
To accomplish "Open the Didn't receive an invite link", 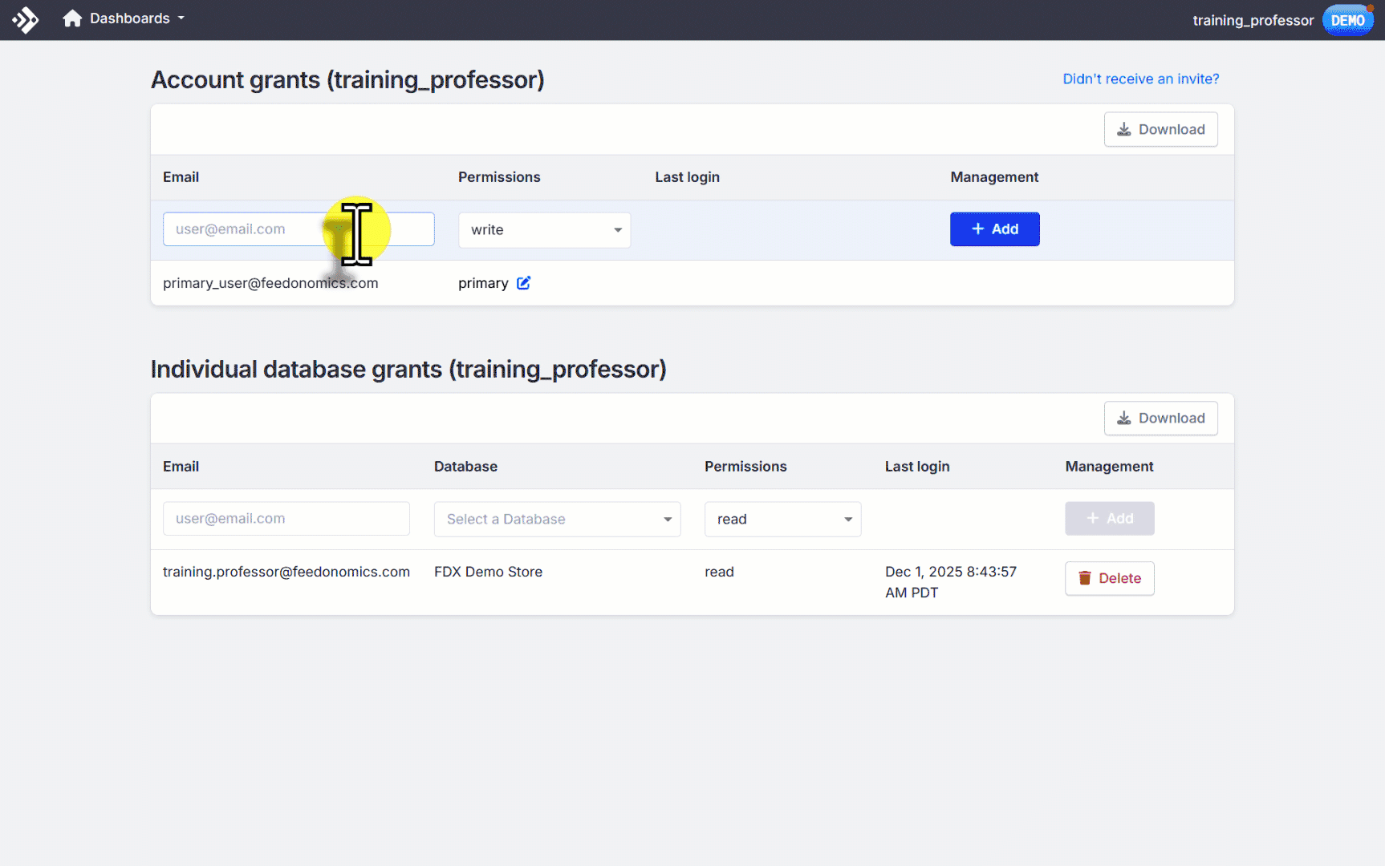I will pyautogui.click(x=1141, y=79).
